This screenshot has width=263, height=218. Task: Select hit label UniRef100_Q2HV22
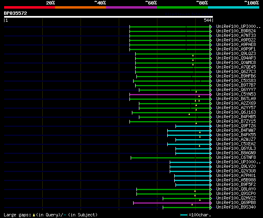click(x=236, y=198)
